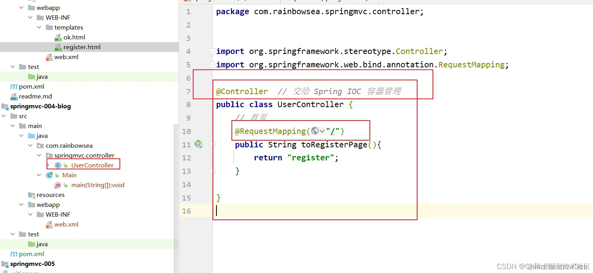
Task: Click RequestMapping in the import on line 5
Action: (471, 65)
